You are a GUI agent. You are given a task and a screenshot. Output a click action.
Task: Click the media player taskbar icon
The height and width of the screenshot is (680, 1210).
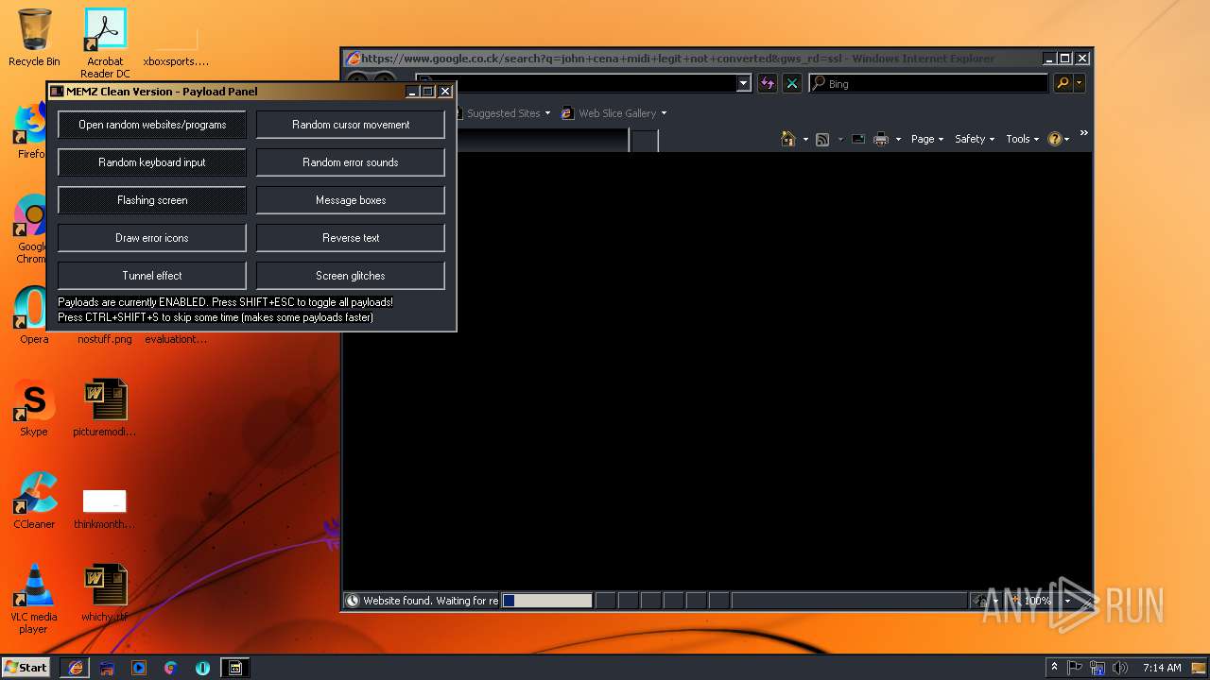(139, 668)
